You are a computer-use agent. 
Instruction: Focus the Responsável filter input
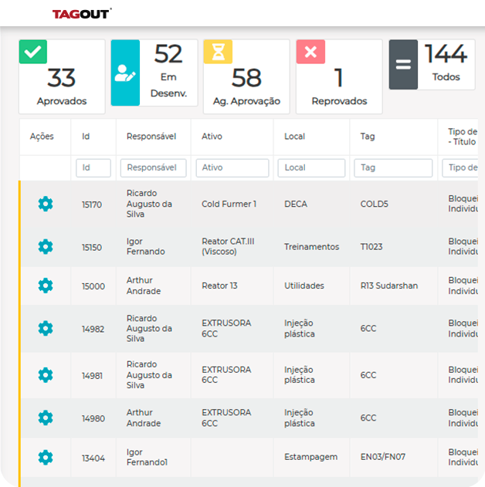pyautogui.click(x=153, y=167)
